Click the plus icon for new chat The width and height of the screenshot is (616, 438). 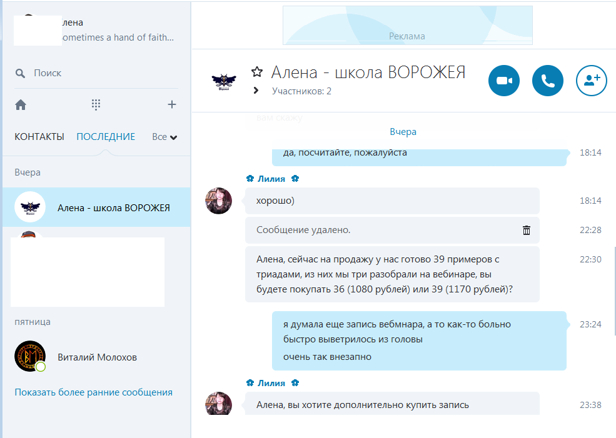click(x=172, y=105)
